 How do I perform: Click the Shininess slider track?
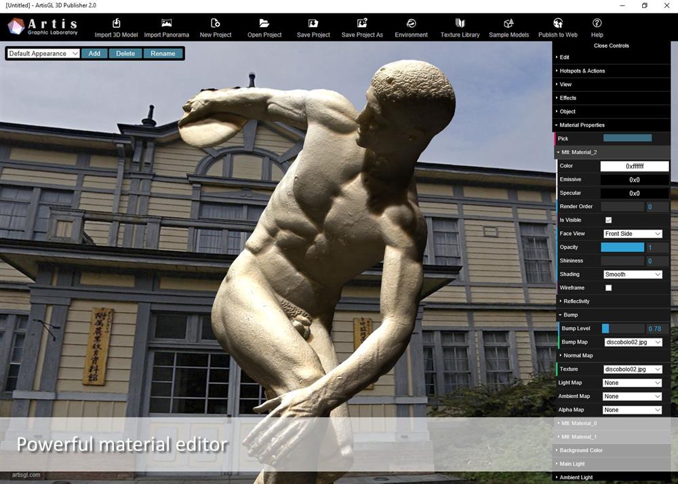622,261
